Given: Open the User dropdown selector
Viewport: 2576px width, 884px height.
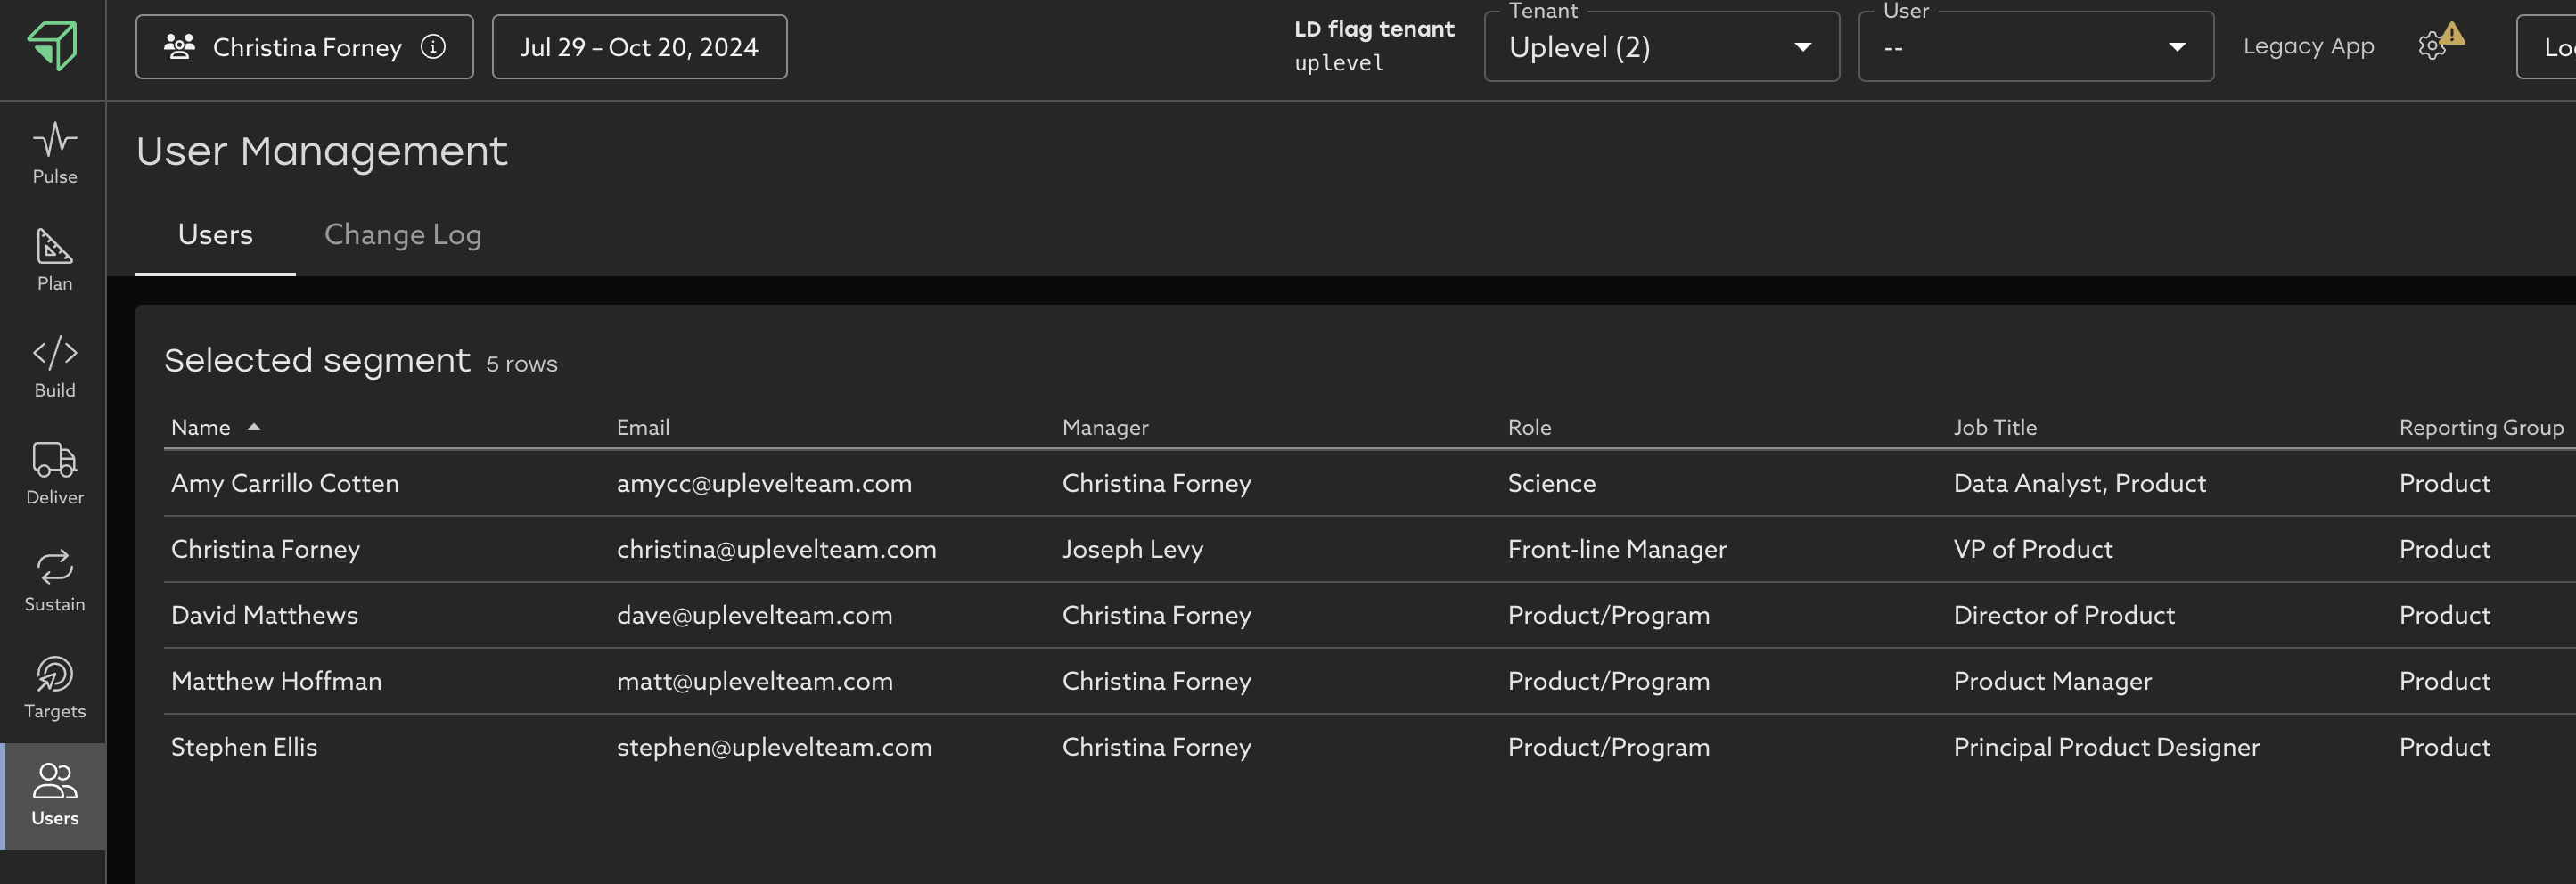Looking at the screenshot, I should (x=2034, y=47).
